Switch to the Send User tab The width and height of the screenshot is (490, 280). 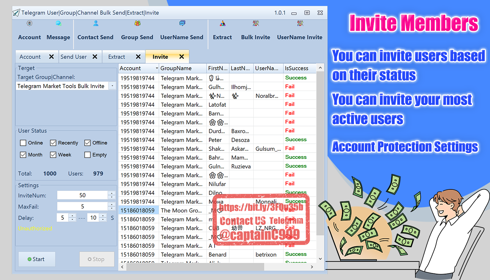pyautogui.click(x=73, y=57)
